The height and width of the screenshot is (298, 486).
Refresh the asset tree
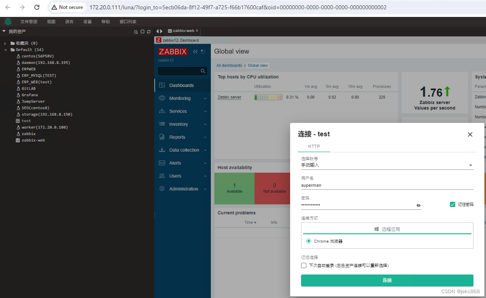pos(149,32)
